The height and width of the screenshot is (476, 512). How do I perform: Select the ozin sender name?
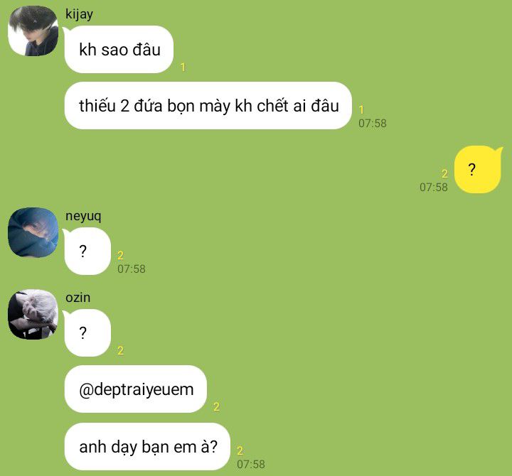pyautogui.click(x=78, y=298)
